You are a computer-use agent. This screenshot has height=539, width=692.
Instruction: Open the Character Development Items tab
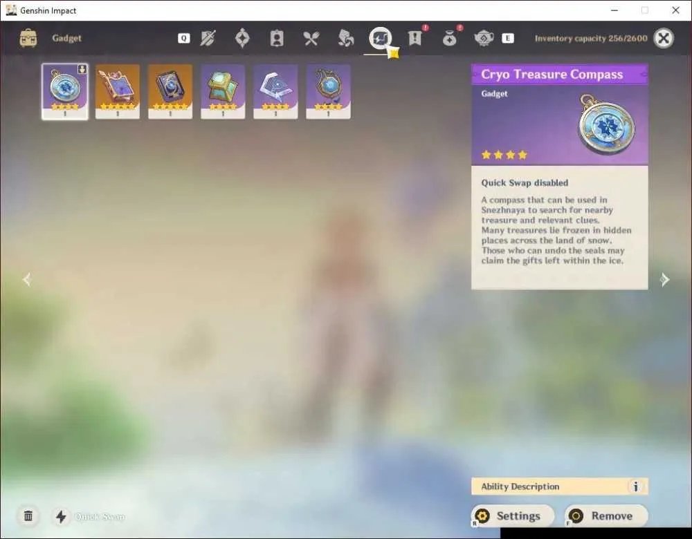click(277, 38)
